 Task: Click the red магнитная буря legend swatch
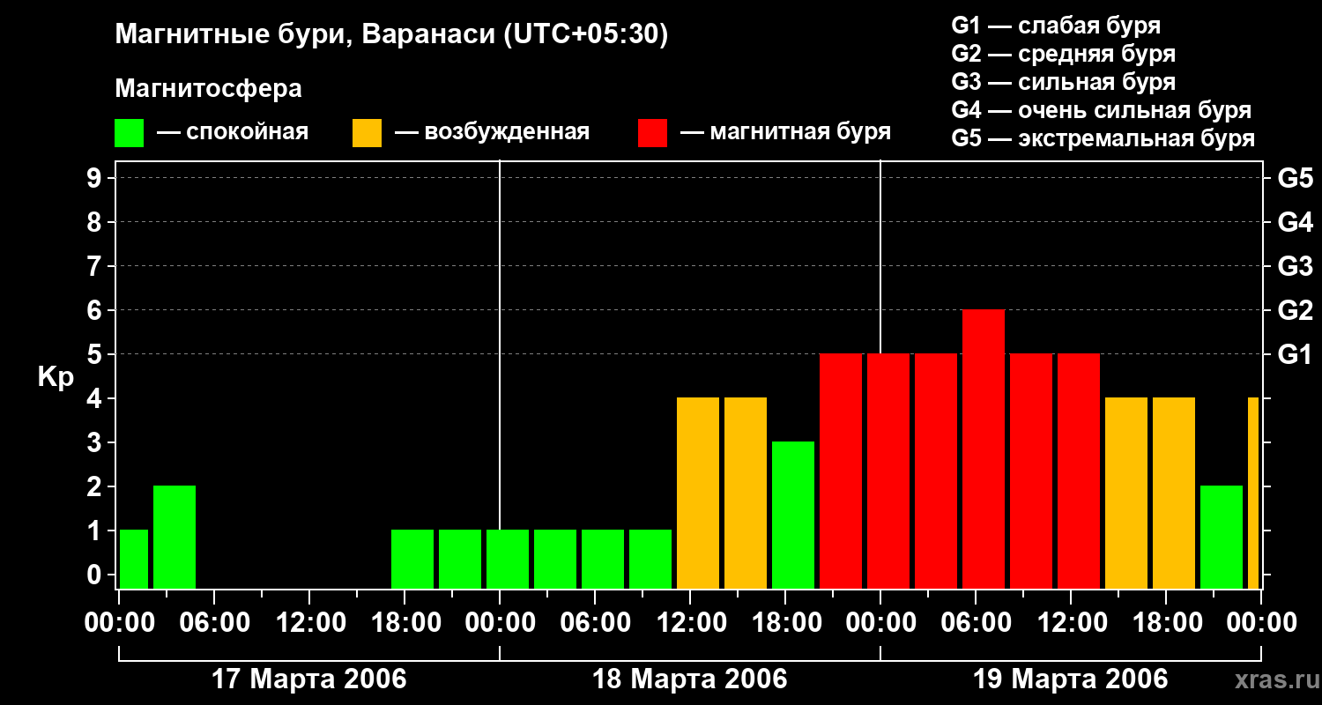[652, 133]
